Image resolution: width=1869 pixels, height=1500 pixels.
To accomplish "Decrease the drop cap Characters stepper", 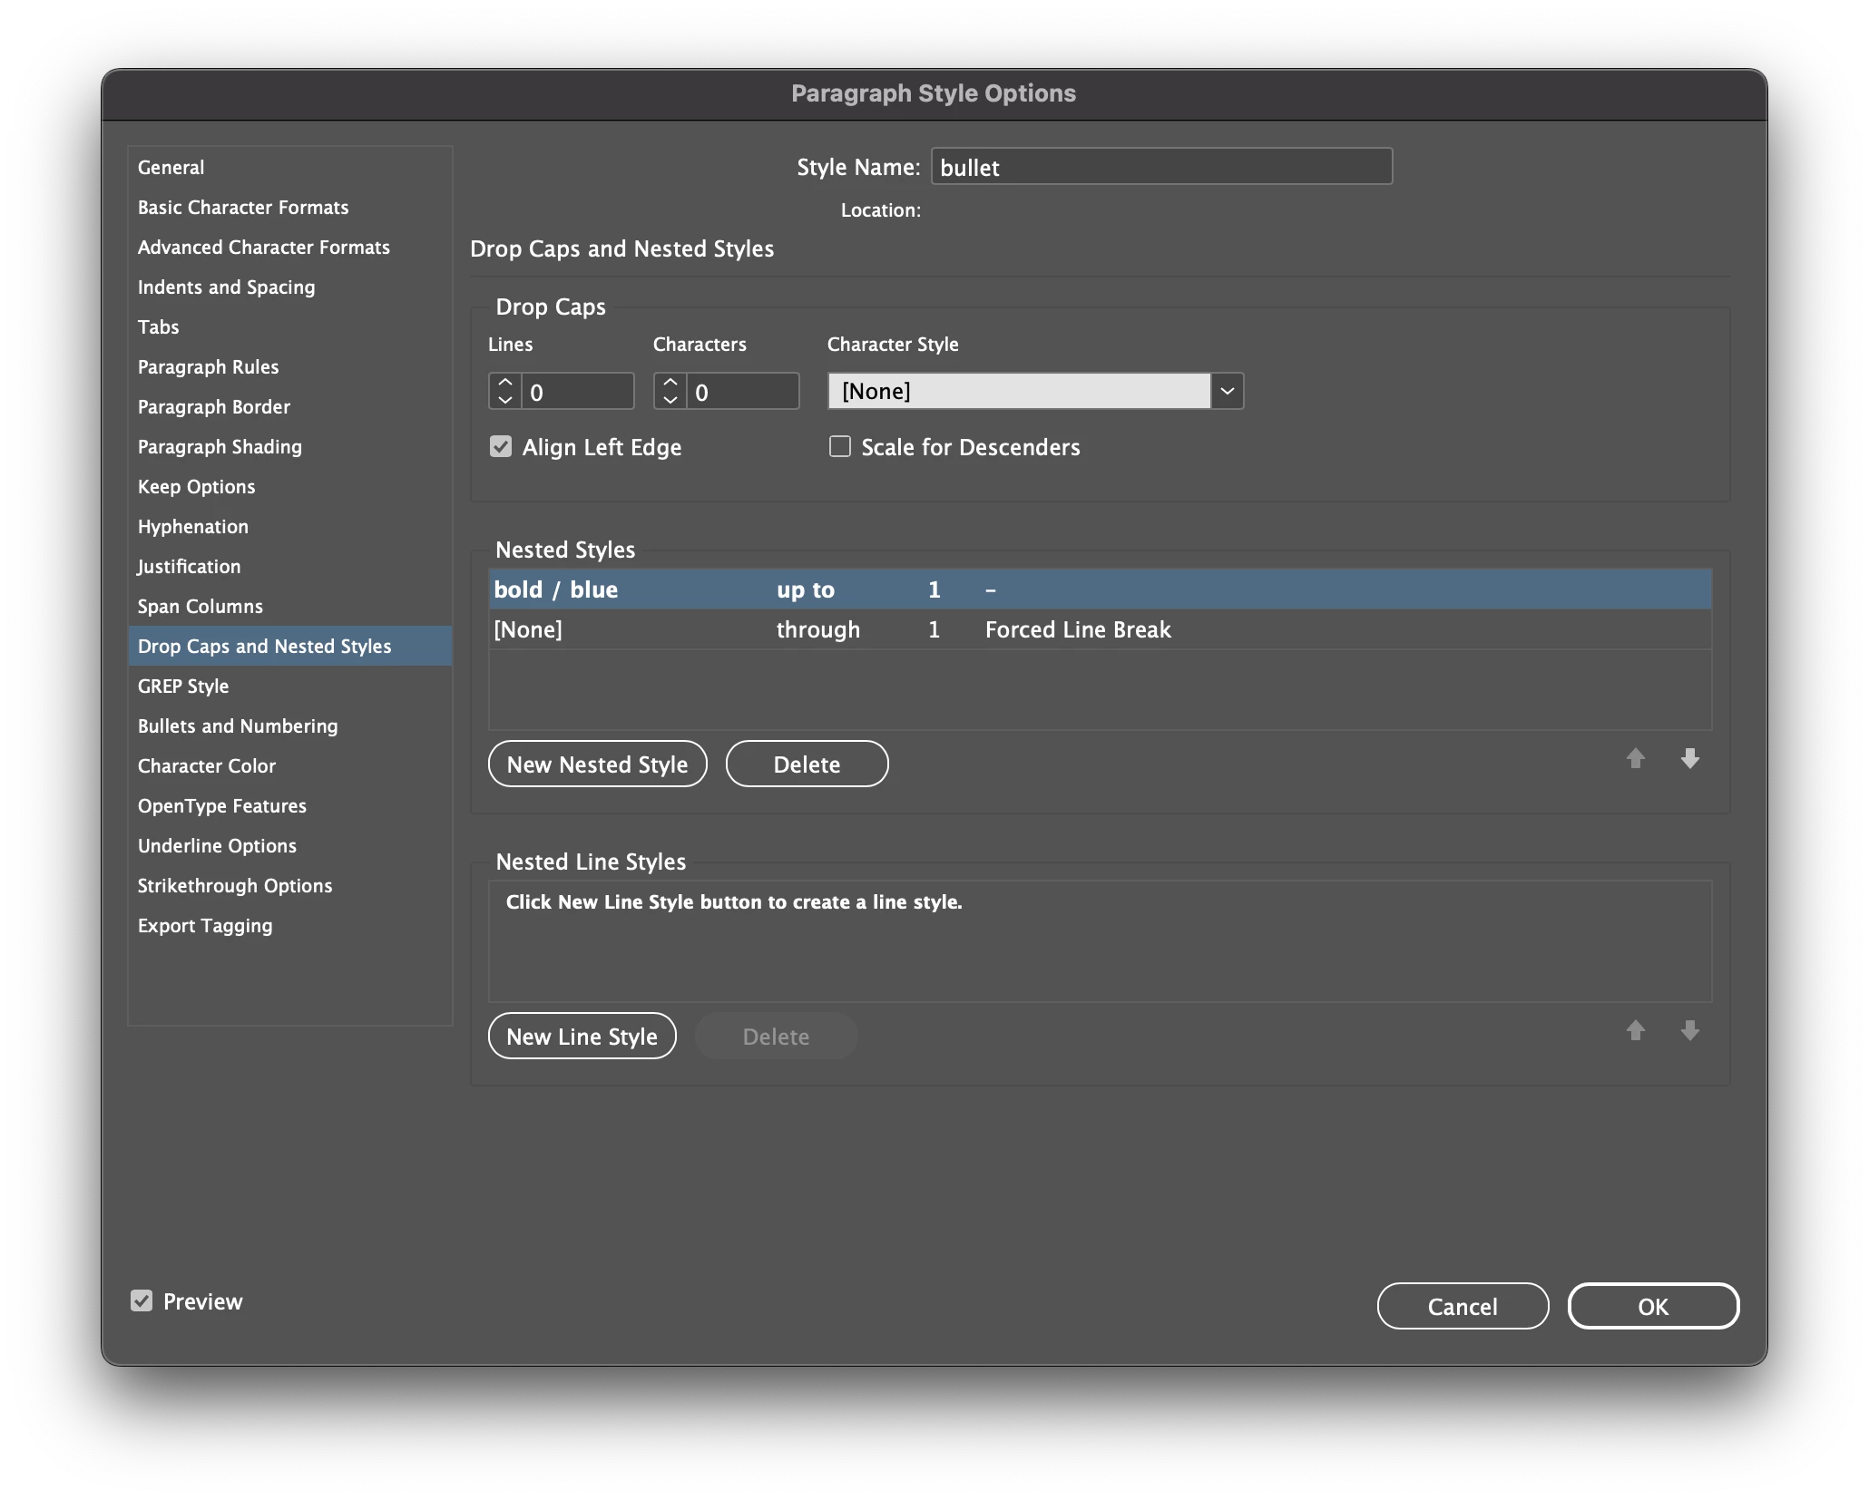I will 670,400.
